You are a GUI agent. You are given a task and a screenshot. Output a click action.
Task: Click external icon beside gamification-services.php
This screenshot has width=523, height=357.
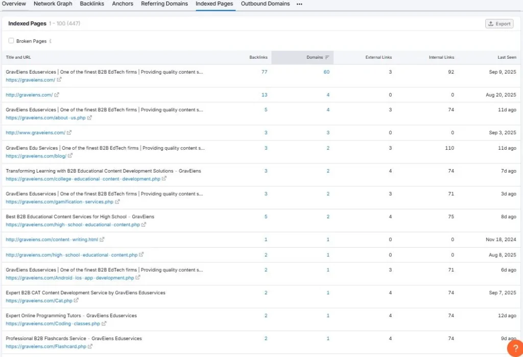[117, 202]
